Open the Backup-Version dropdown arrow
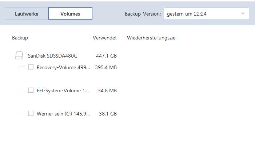255x143 pixels. click(x=243, y=14)
